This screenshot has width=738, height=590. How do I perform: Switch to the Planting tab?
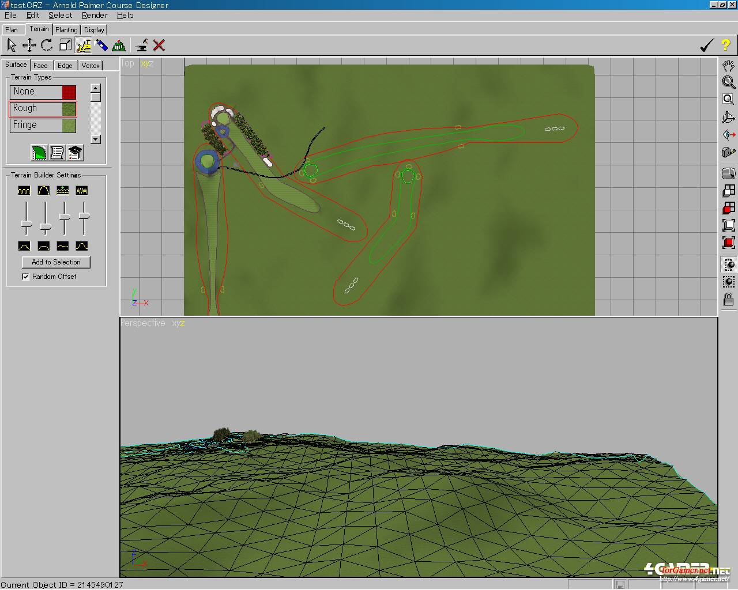click(66, 30)
